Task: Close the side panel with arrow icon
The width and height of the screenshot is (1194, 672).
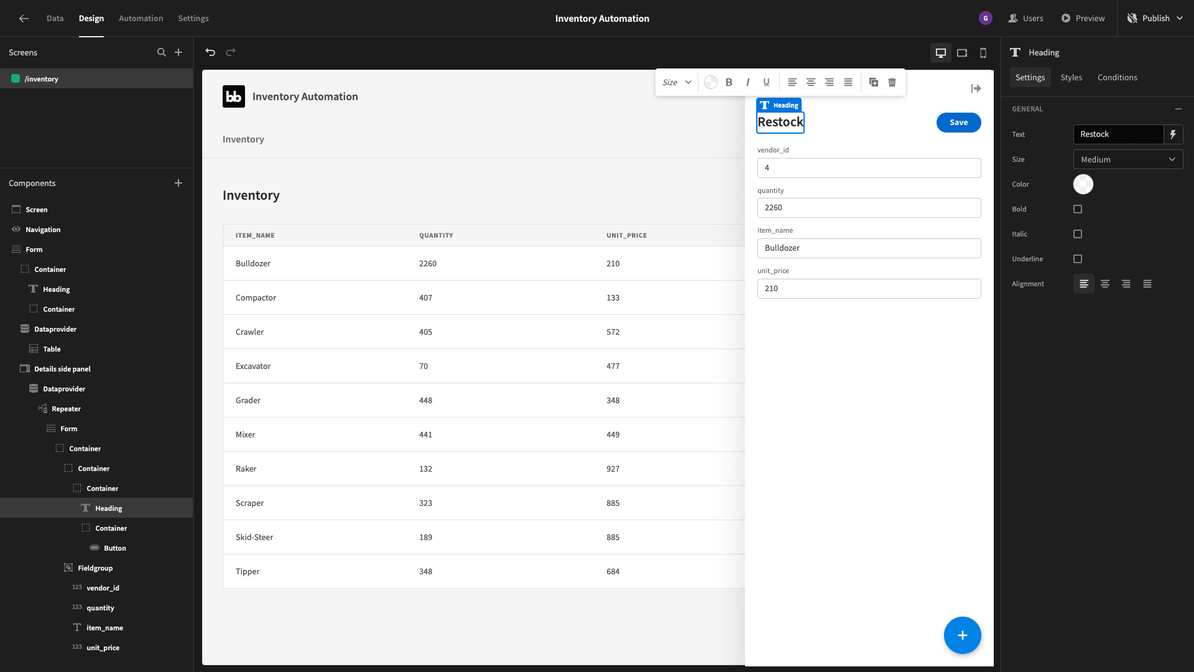Action: coord(976,88)
